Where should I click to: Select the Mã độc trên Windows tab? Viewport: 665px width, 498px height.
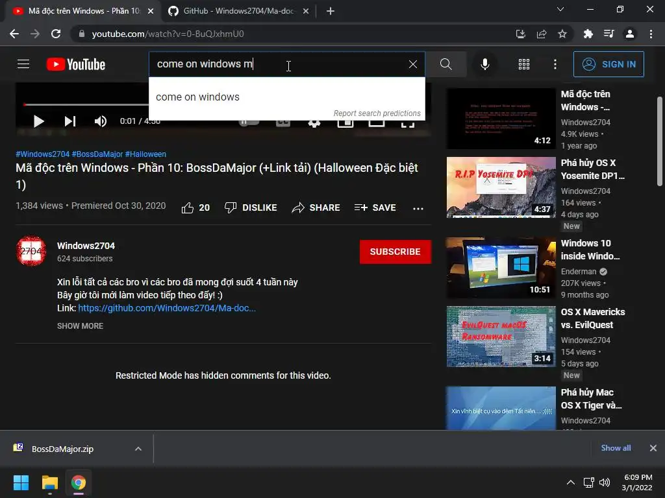[x=84, y=11]
